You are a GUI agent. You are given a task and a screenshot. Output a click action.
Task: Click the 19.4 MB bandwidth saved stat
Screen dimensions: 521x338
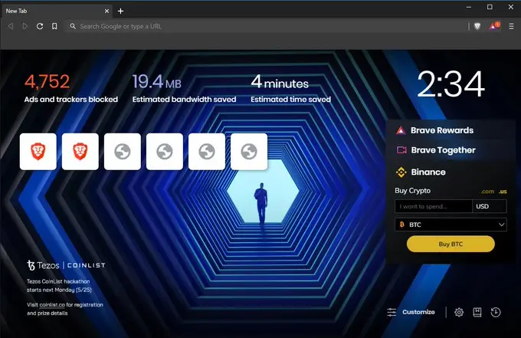click(157, 81)
